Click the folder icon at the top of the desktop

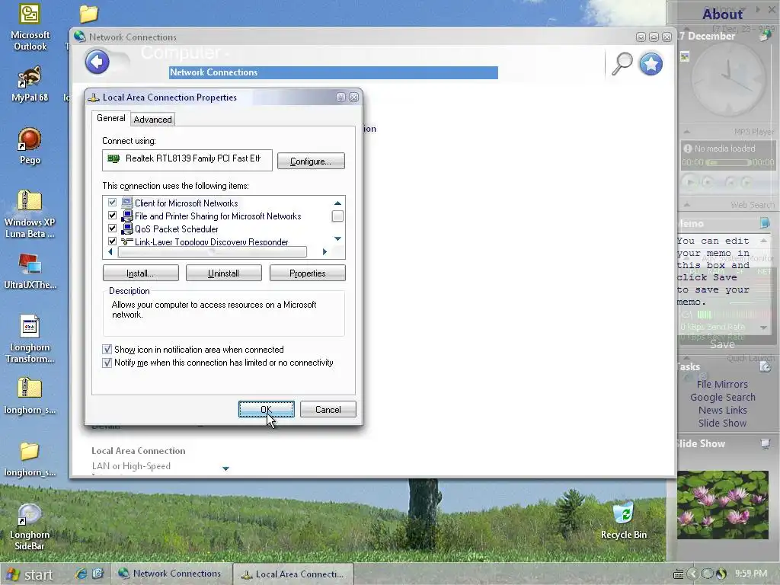click(x=89, y=14)
